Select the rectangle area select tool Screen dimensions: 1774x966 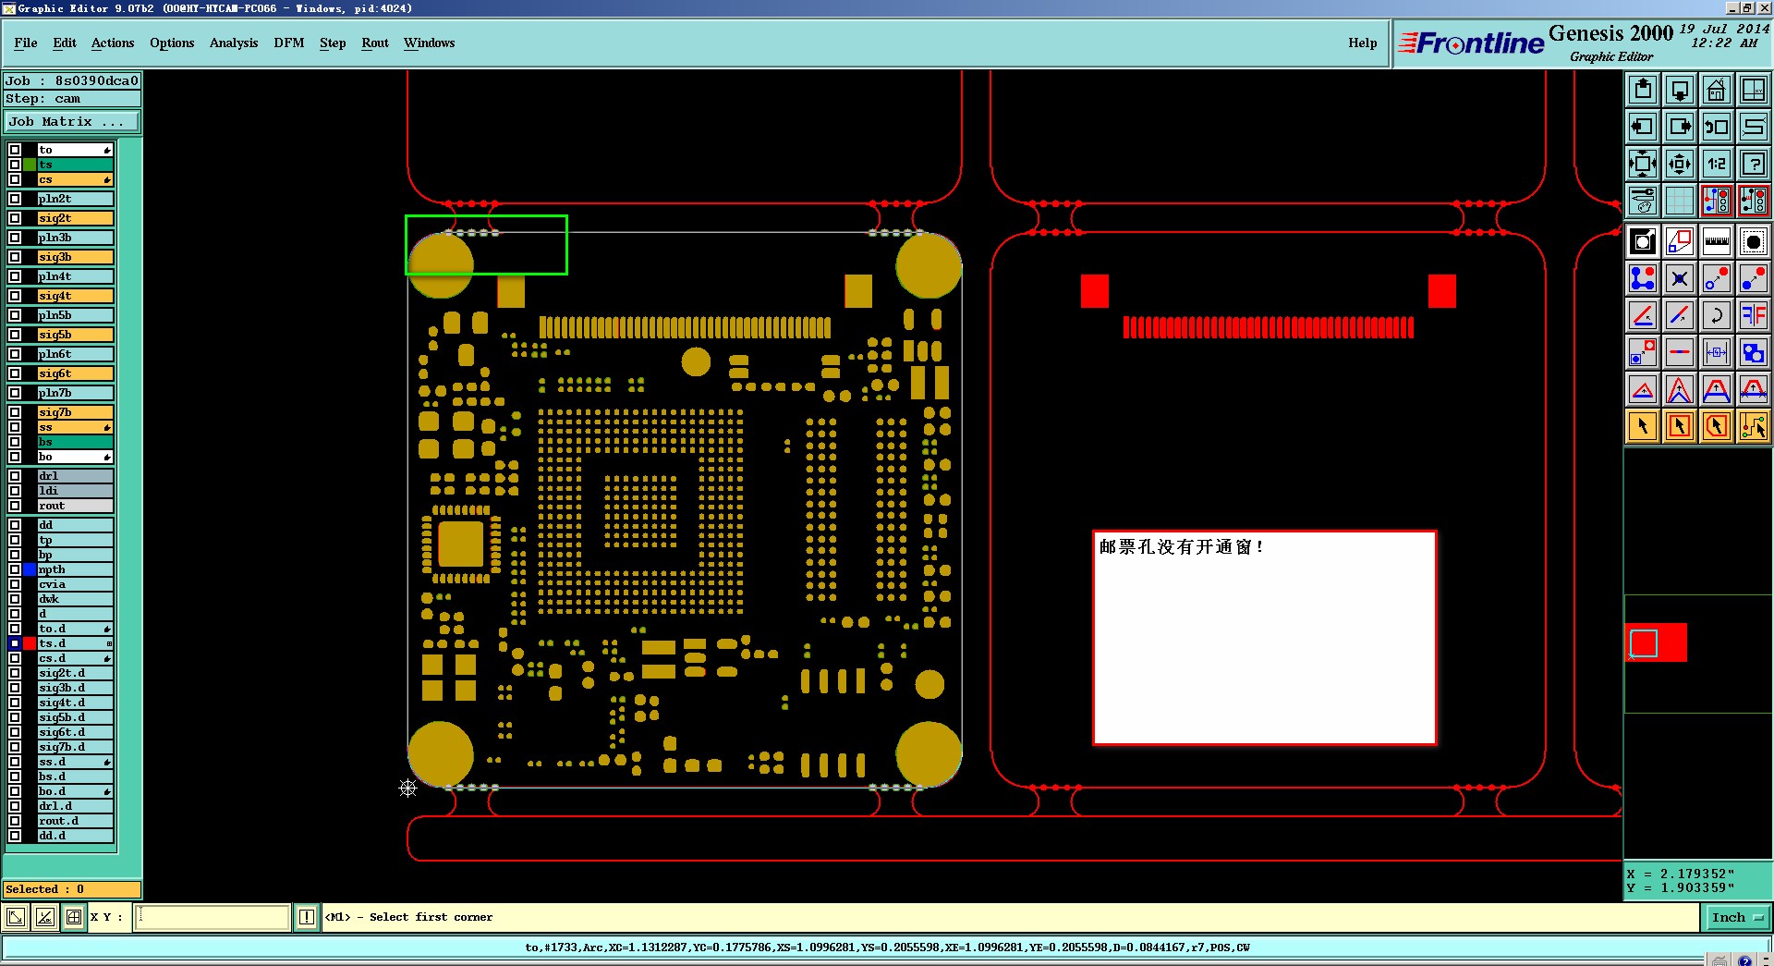click(x=1680, y=426)
